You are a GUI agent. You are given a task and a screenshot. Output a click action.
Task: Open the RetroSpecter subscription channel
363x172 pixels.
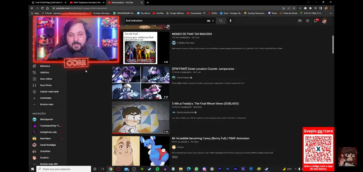tap(46, 120)
